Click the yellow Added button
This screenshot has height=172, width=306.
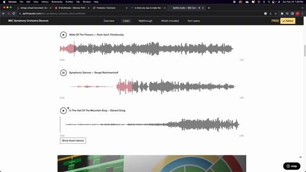(288, 21)
